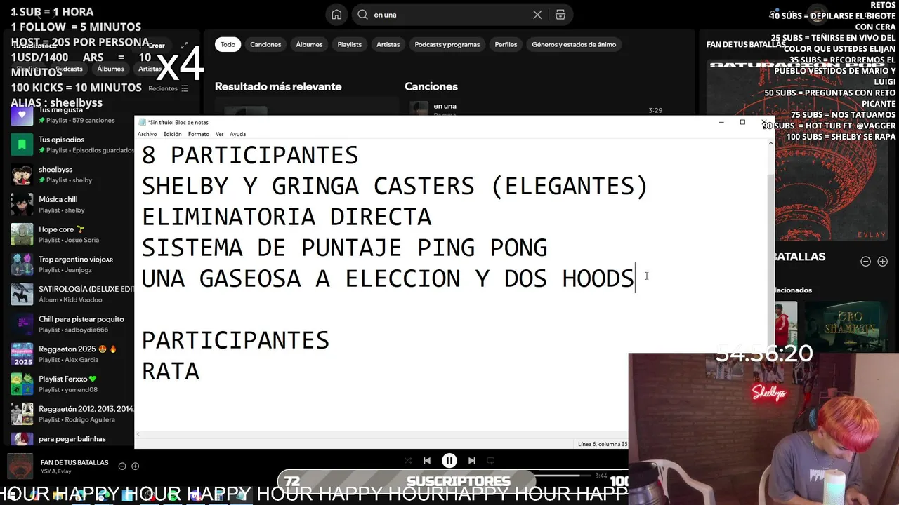The height and width of the screenshot is (505, 899).
Task: Click the Reggaeton 2025 cover thumbnail
Action: coord(22,354)
